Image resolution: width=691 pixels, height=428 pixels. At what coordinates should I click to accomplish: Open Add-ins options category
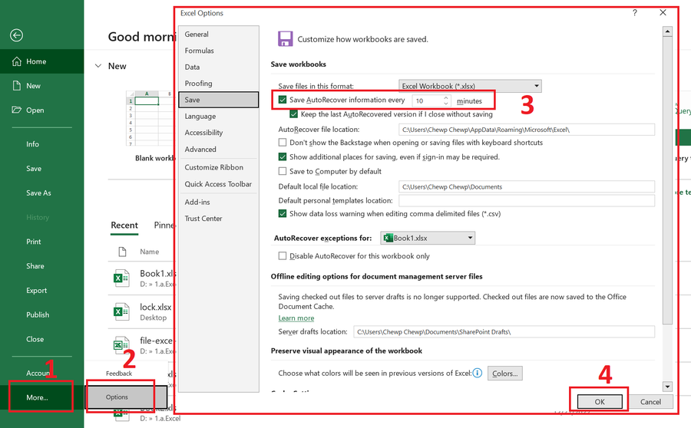point(218,202)
